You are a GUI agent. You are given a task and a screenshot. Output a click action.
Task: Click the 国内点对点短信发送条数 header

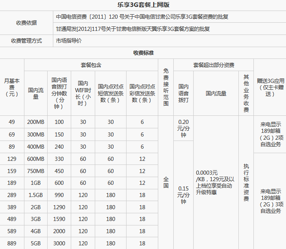(x=111, y=93)
